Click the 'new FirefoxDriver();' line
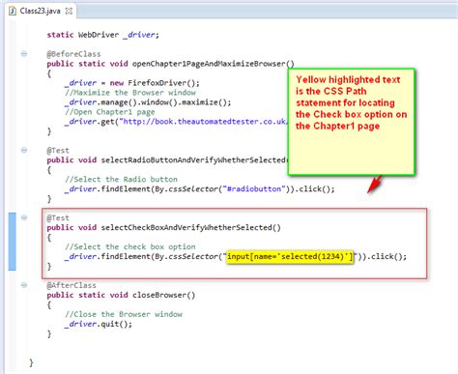 click(132, 83)
